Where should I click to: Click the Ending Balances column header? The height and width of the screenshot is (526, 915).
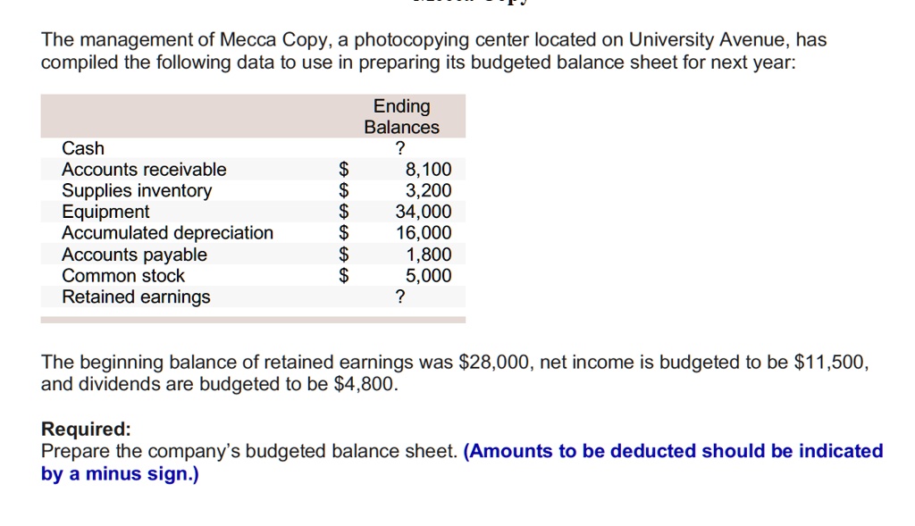[401, 117]
